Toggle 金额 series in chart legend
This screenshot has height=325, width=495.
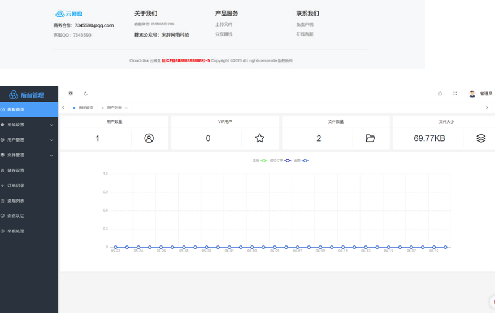click(301, 160)
